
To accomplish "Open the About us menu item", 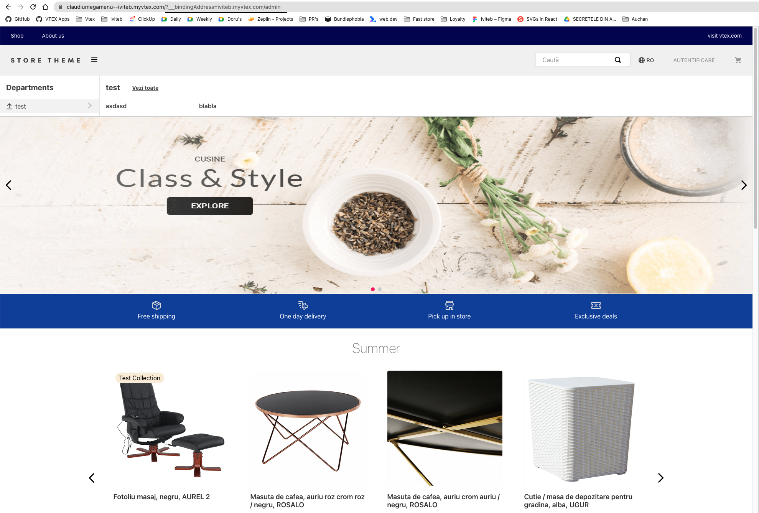I will click(x=53, y=36).
